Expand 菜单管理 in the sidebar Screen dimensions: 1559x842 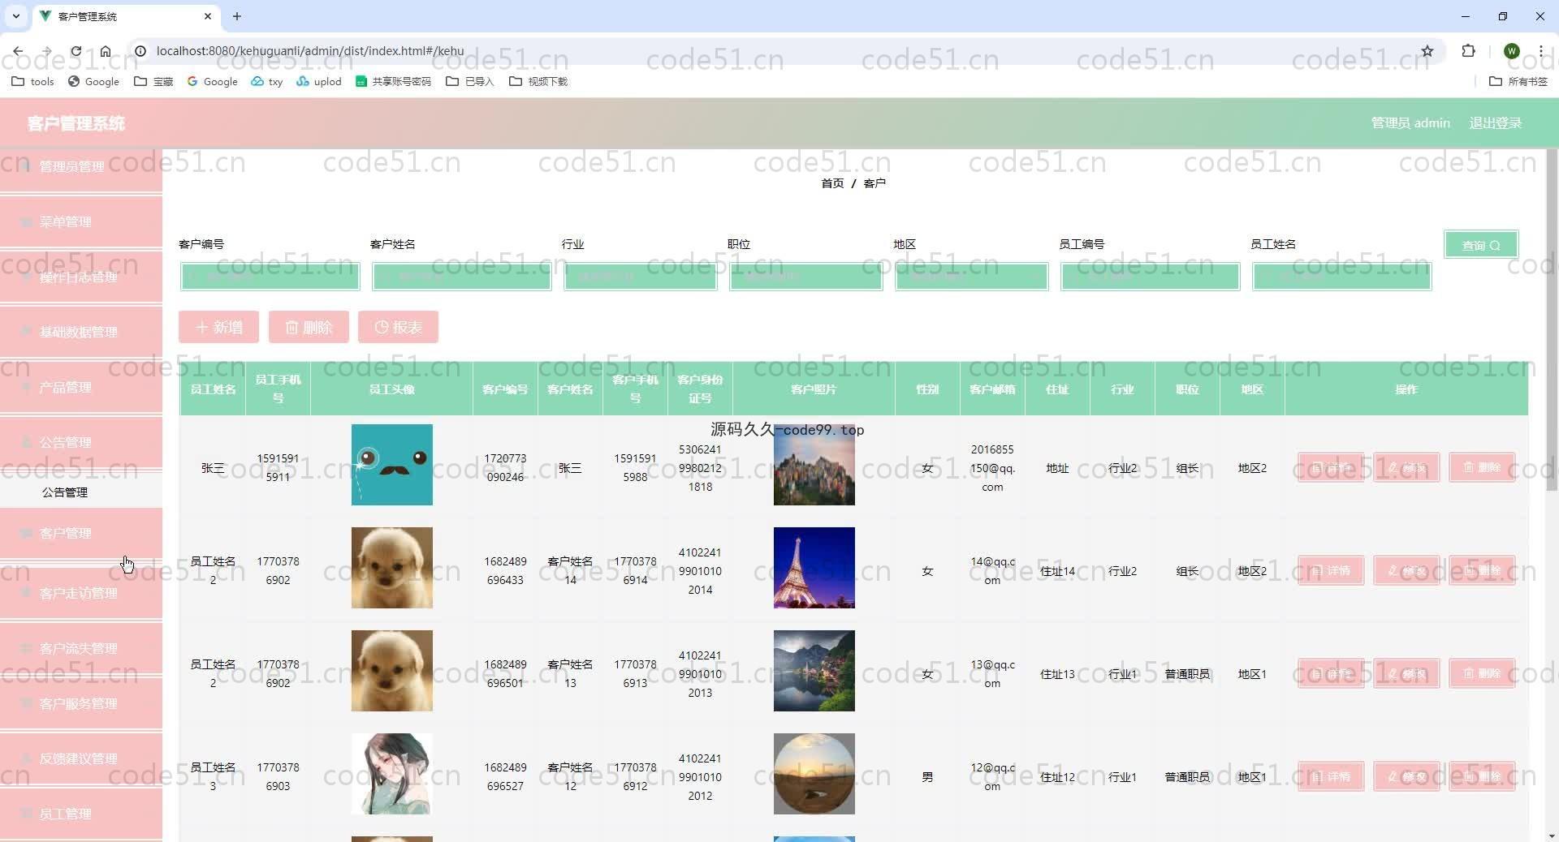pyautogui.click(x=81, y=221)
